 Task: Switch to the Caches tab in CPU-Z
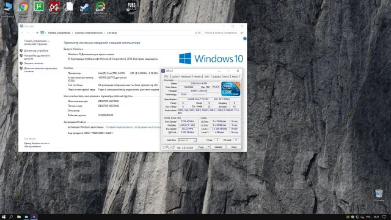coord(175,76)
